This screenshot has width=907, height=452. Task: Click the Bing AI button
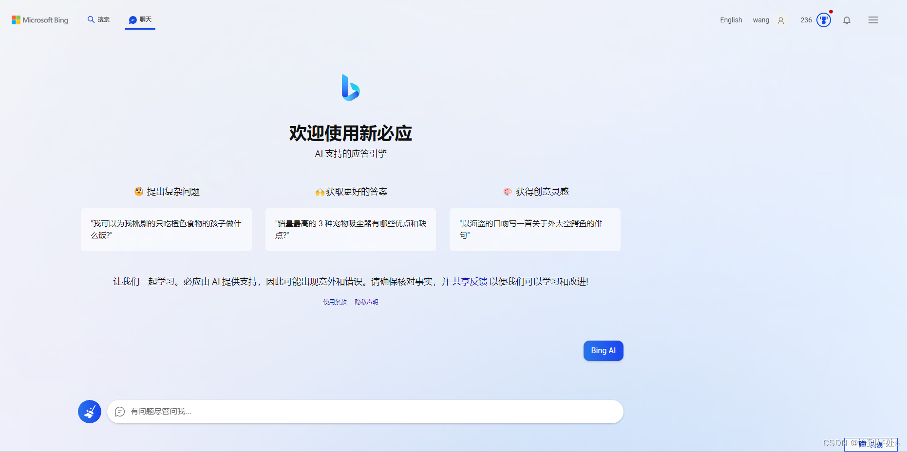tap(603, 351)
